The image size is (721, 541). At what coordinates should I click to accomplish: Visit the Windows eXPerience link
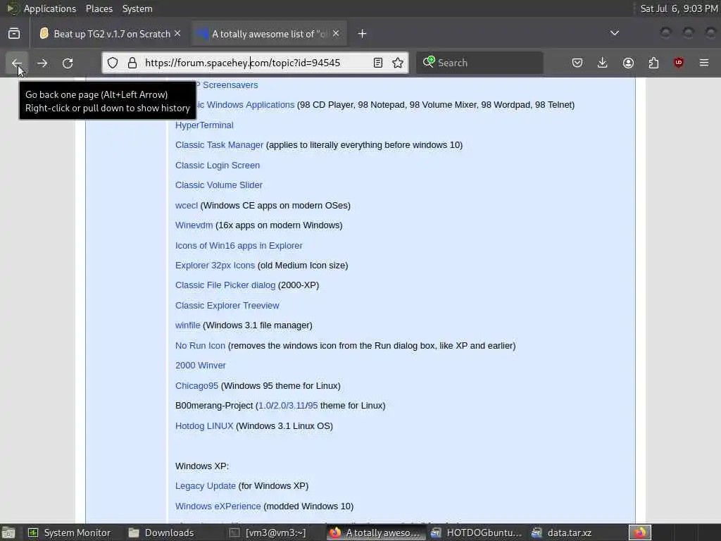coord(218,506)
